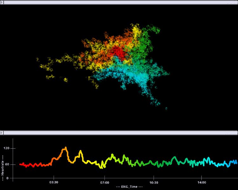Screen dimensions: 238x190
Task: Click the 10:30 time axis tick
Action: point(154,182)
